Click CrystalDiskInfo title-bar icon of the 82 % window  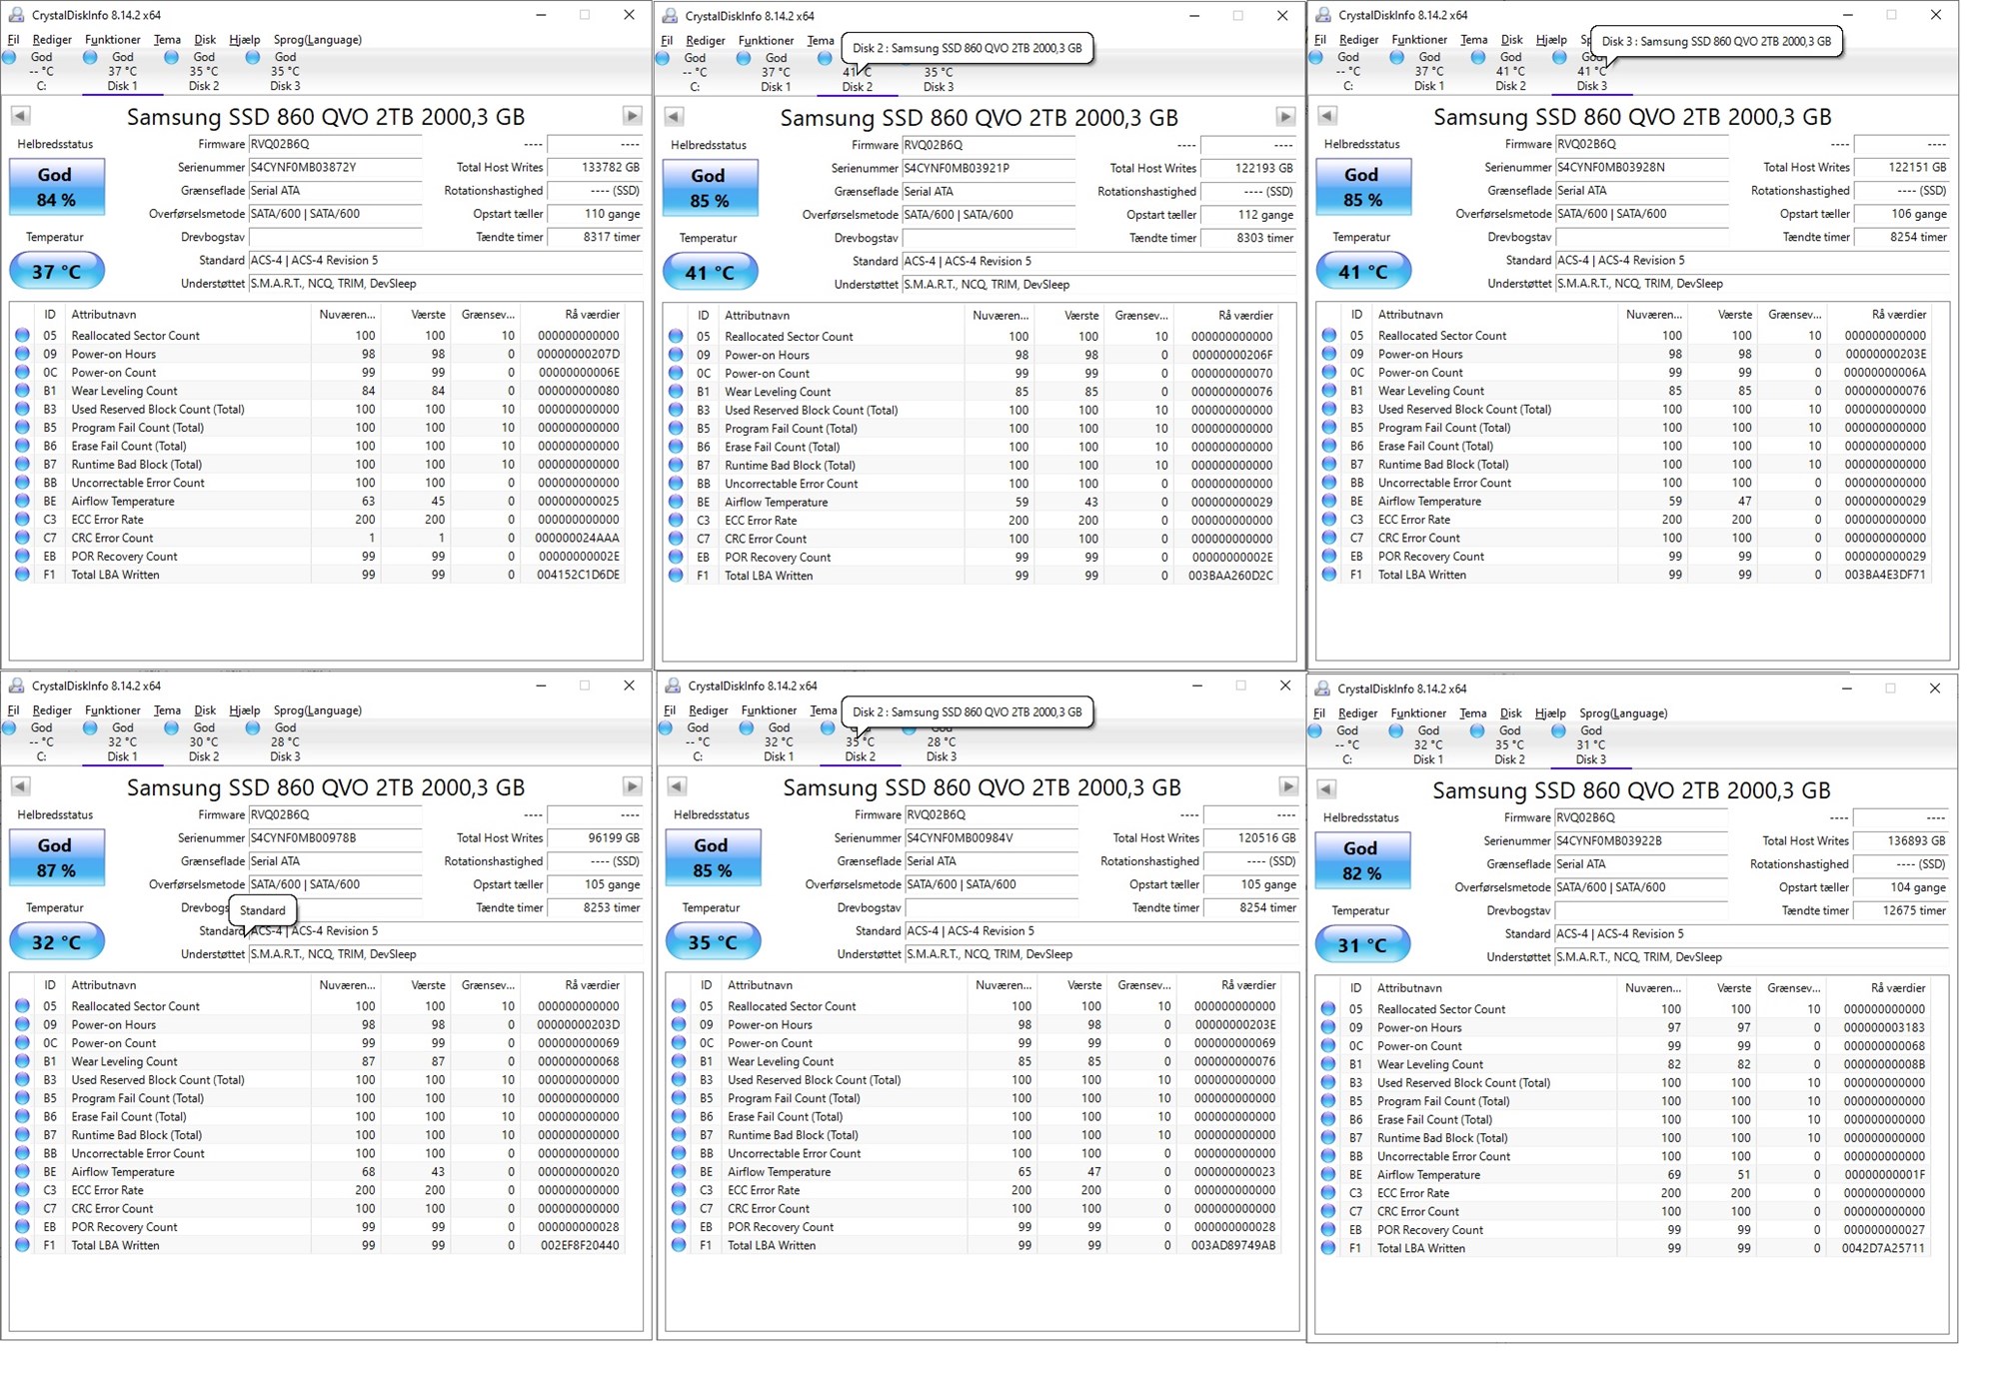(x=1322, y=688)
